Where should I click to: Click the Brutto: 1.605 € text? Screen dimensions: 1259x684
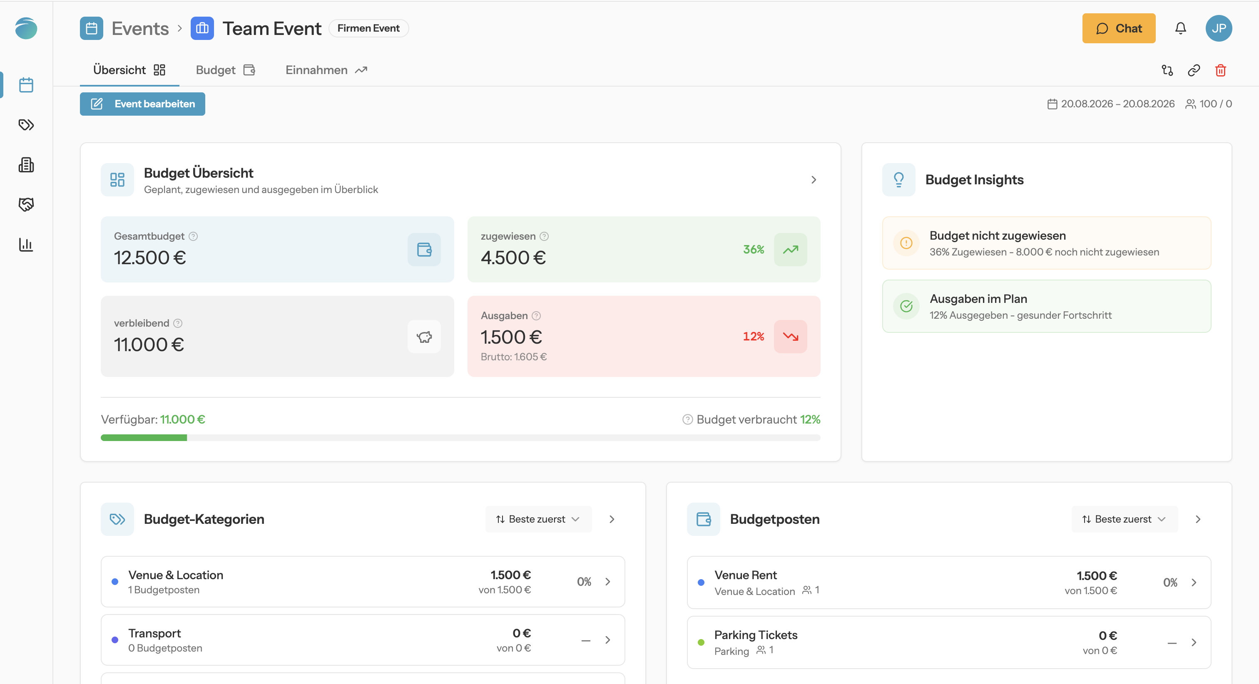(x=514, y=357)
